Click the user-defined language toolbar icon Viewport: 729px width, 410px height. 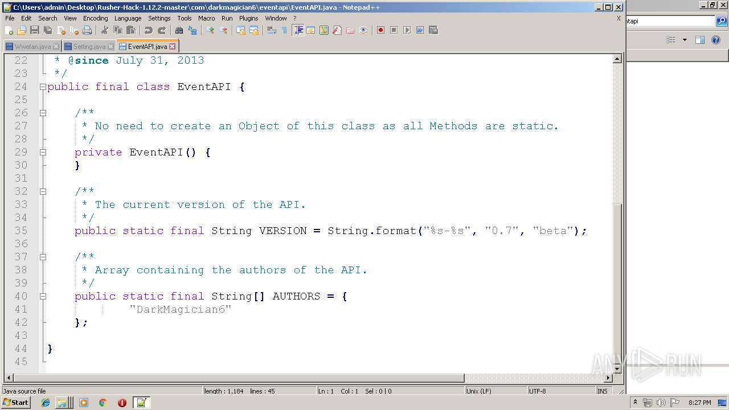click(x=311, y=30)
